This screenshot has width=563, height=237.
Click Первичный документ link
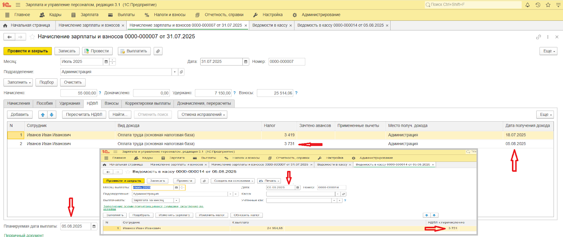(x=24, y=235)
